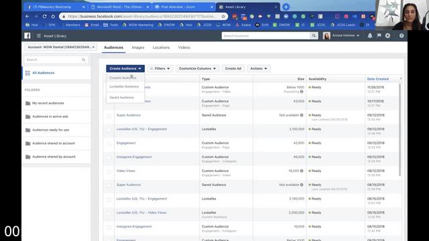Click the Audiences ready for use folder icon
The height and width of the screenshot is (241, 429).
(27, 130)
